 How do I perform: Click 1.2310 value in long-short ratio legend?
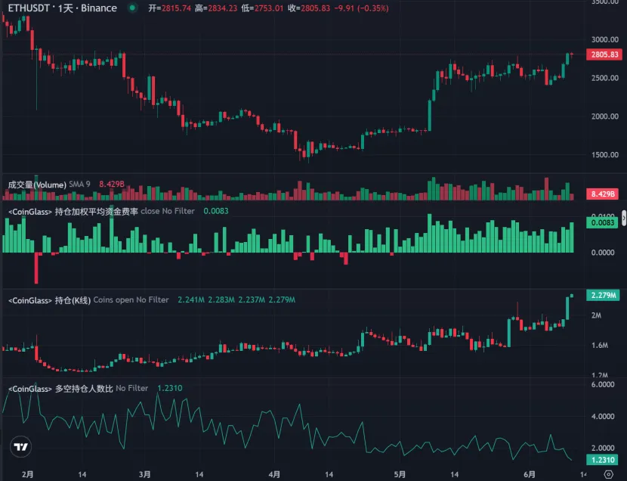[x=169, y=388]
